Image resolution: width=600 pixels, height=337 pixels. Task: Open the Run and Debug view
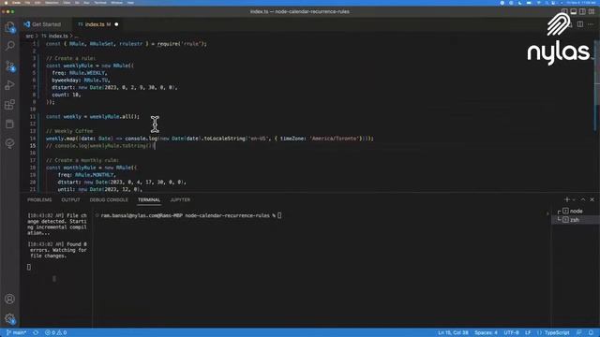10,85
